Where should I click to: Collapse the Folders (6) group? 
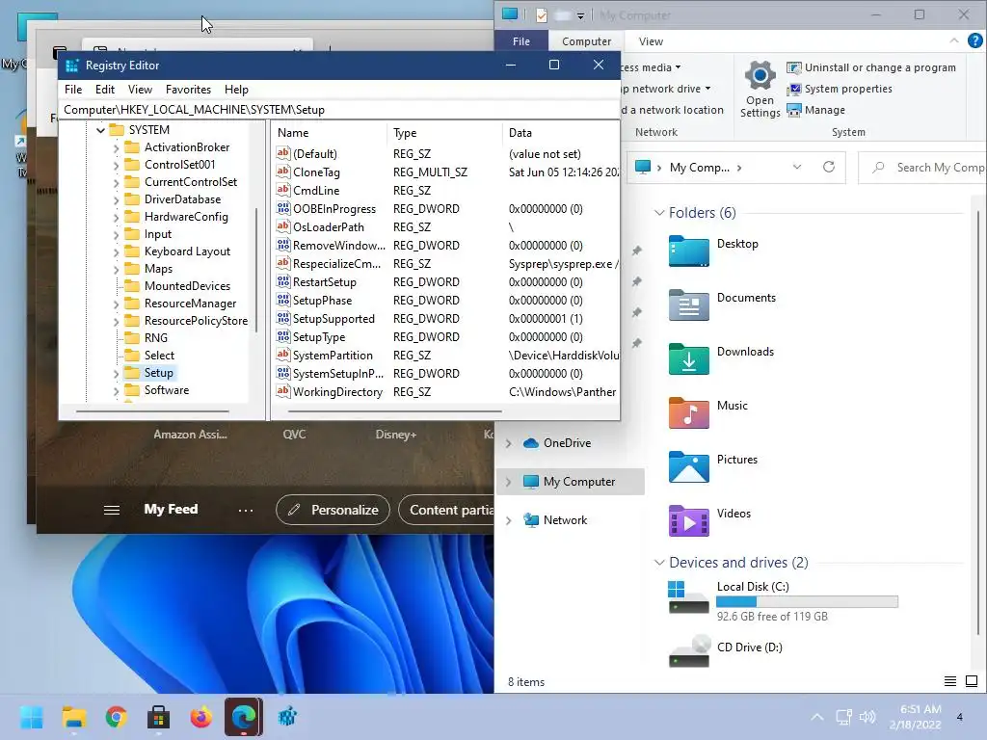659,213
